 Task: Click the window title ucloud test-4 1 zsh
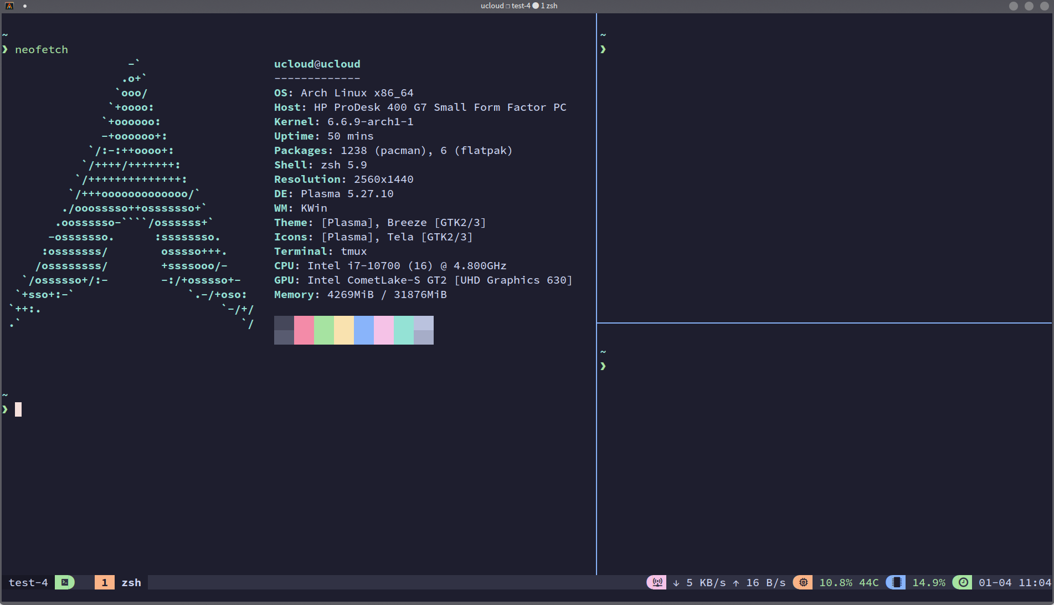point(519,6)
